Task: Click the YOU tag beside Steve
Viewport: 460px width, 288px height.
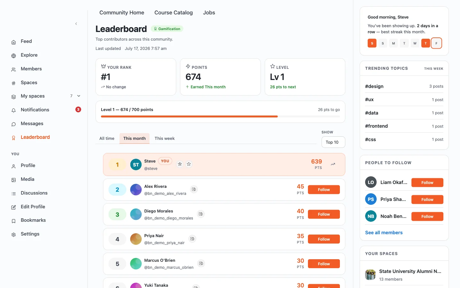Action: tap(165, 161)
